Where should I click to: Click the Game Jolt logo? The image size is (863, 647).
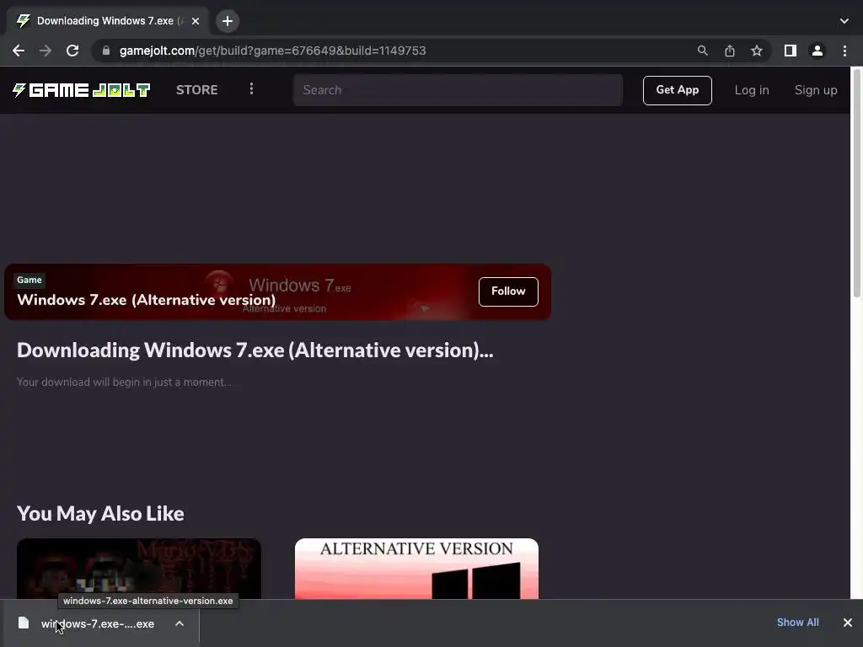point(82,89)
